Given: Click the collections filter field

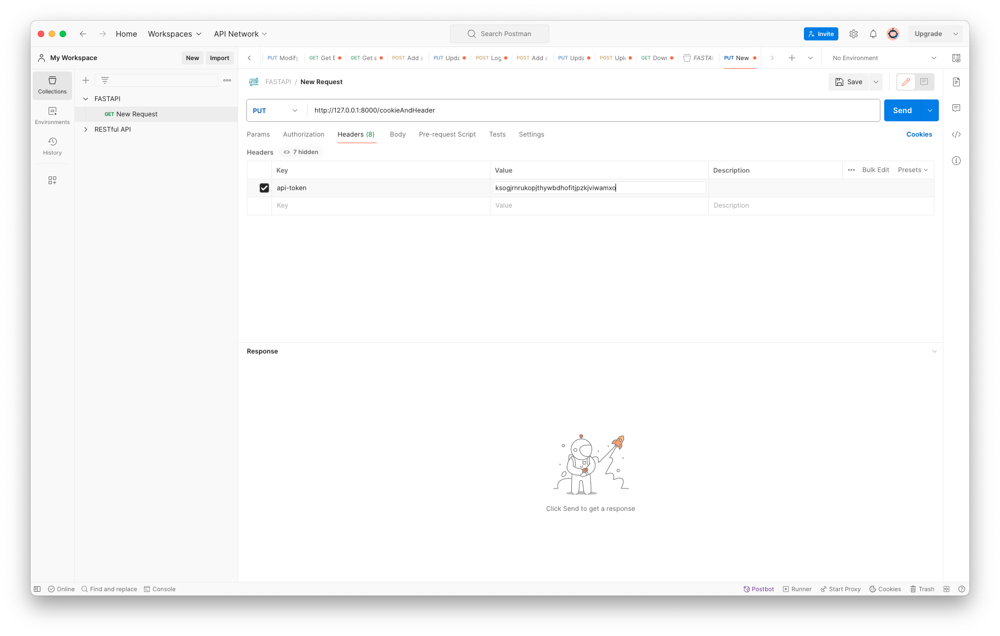Looking at the screenshot, I should click(x=157, y=80).
